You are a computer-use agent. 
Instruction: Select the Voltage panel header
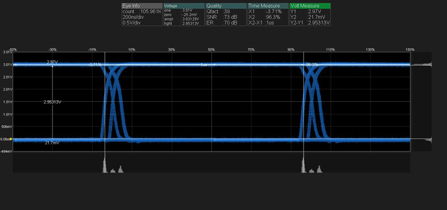coord(184,6)
